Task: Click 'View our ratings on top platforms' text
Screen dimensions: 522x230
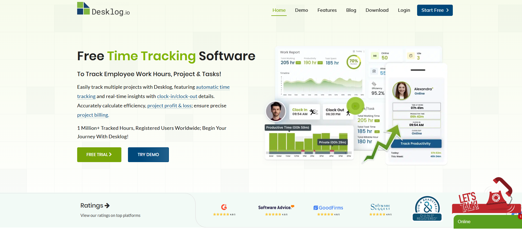Action: tap(110, 215)
